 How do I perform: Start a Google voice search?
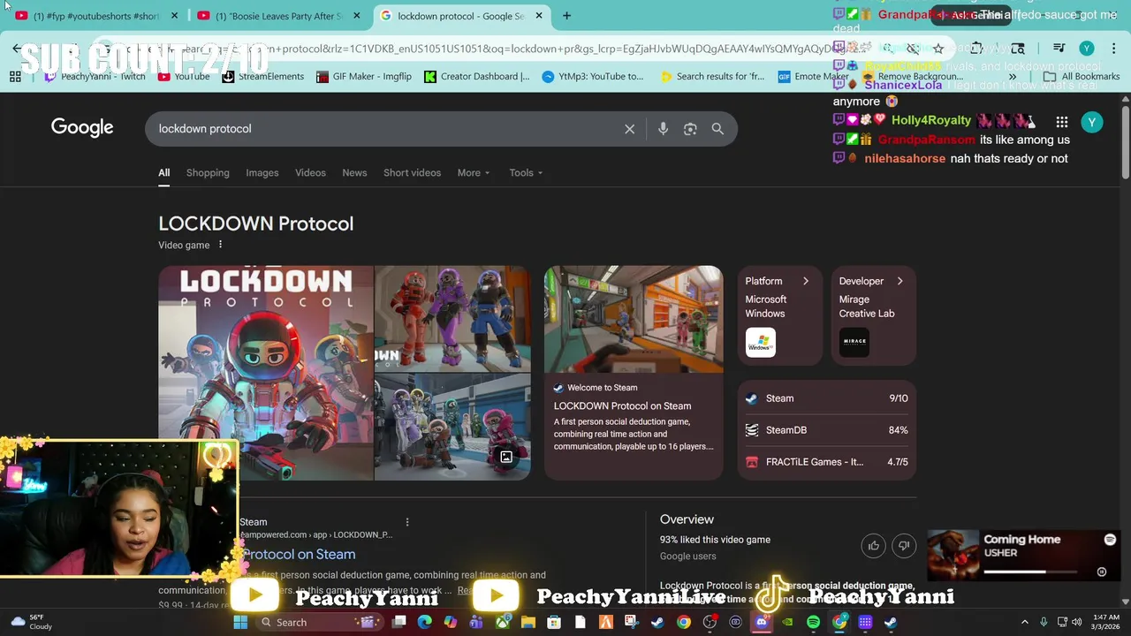point(663,129)
